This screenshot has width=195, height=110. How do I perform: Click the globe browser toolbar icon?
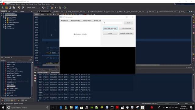pos(43,8)
